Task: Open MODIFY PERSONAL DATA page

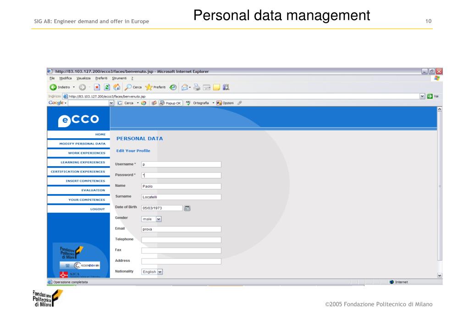Action: pos(78,144)
